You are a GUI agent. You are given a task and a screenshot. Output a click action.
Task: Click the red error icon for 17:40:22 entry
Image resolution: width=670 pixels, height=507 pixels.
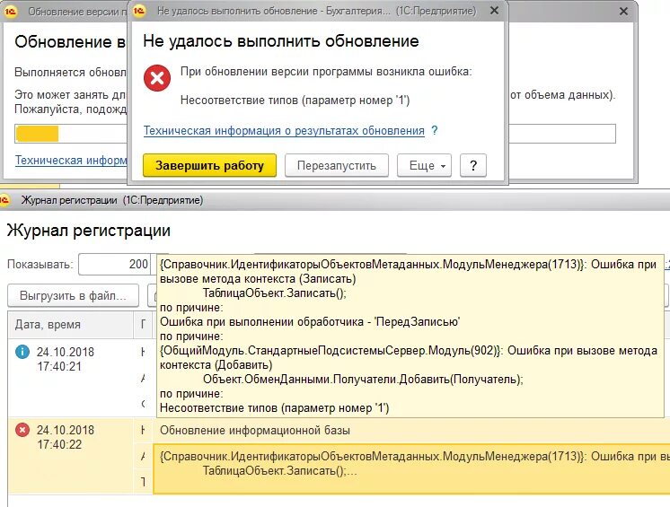click(x=22, y=430)
